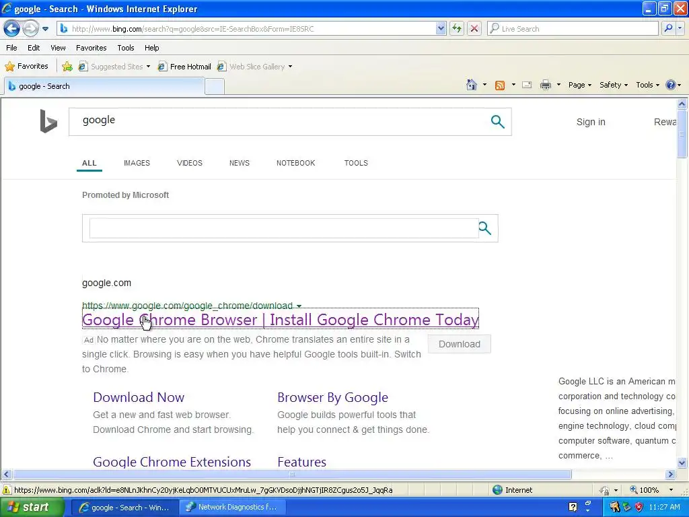Viewport: 689px width, 517px height.
Task: Expand the Print options dropdown arrow
Action: [558, 85]
